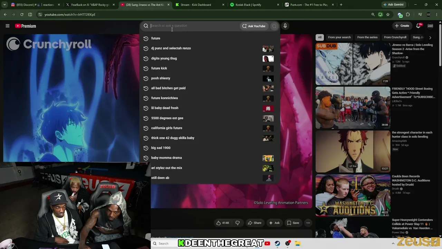Select 'still deen ab' suggestion
Image resolution: width=442 pixels, height=249 pixels.
pyautogui.click(x=209, y=178)
